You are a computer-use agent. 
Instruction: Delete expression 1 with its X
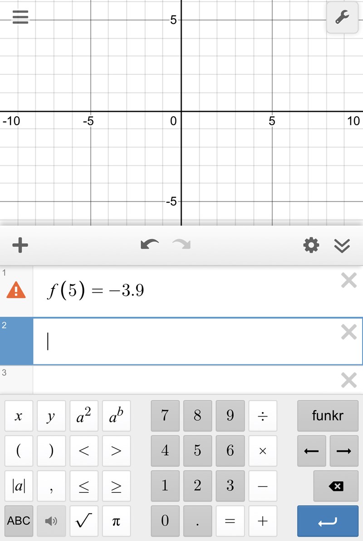(348, 281)
